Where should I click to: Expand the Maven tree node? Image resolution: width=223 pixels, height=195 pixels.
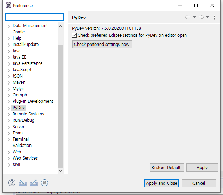(9, 83)
